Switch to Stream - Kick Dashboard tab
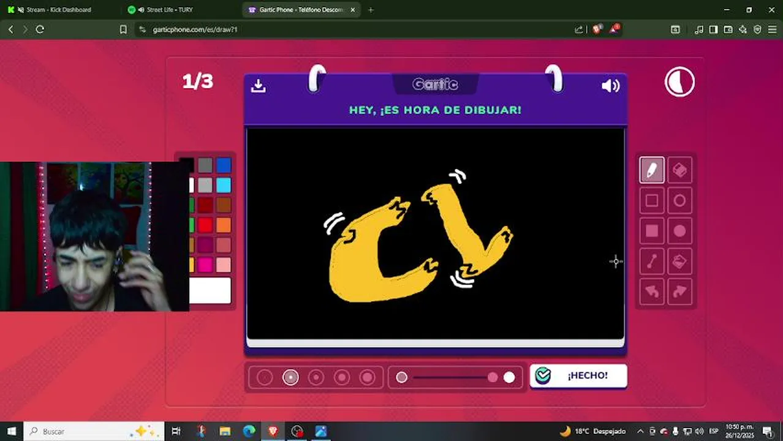This screenshot has width=783, height=441. [60, 10]
